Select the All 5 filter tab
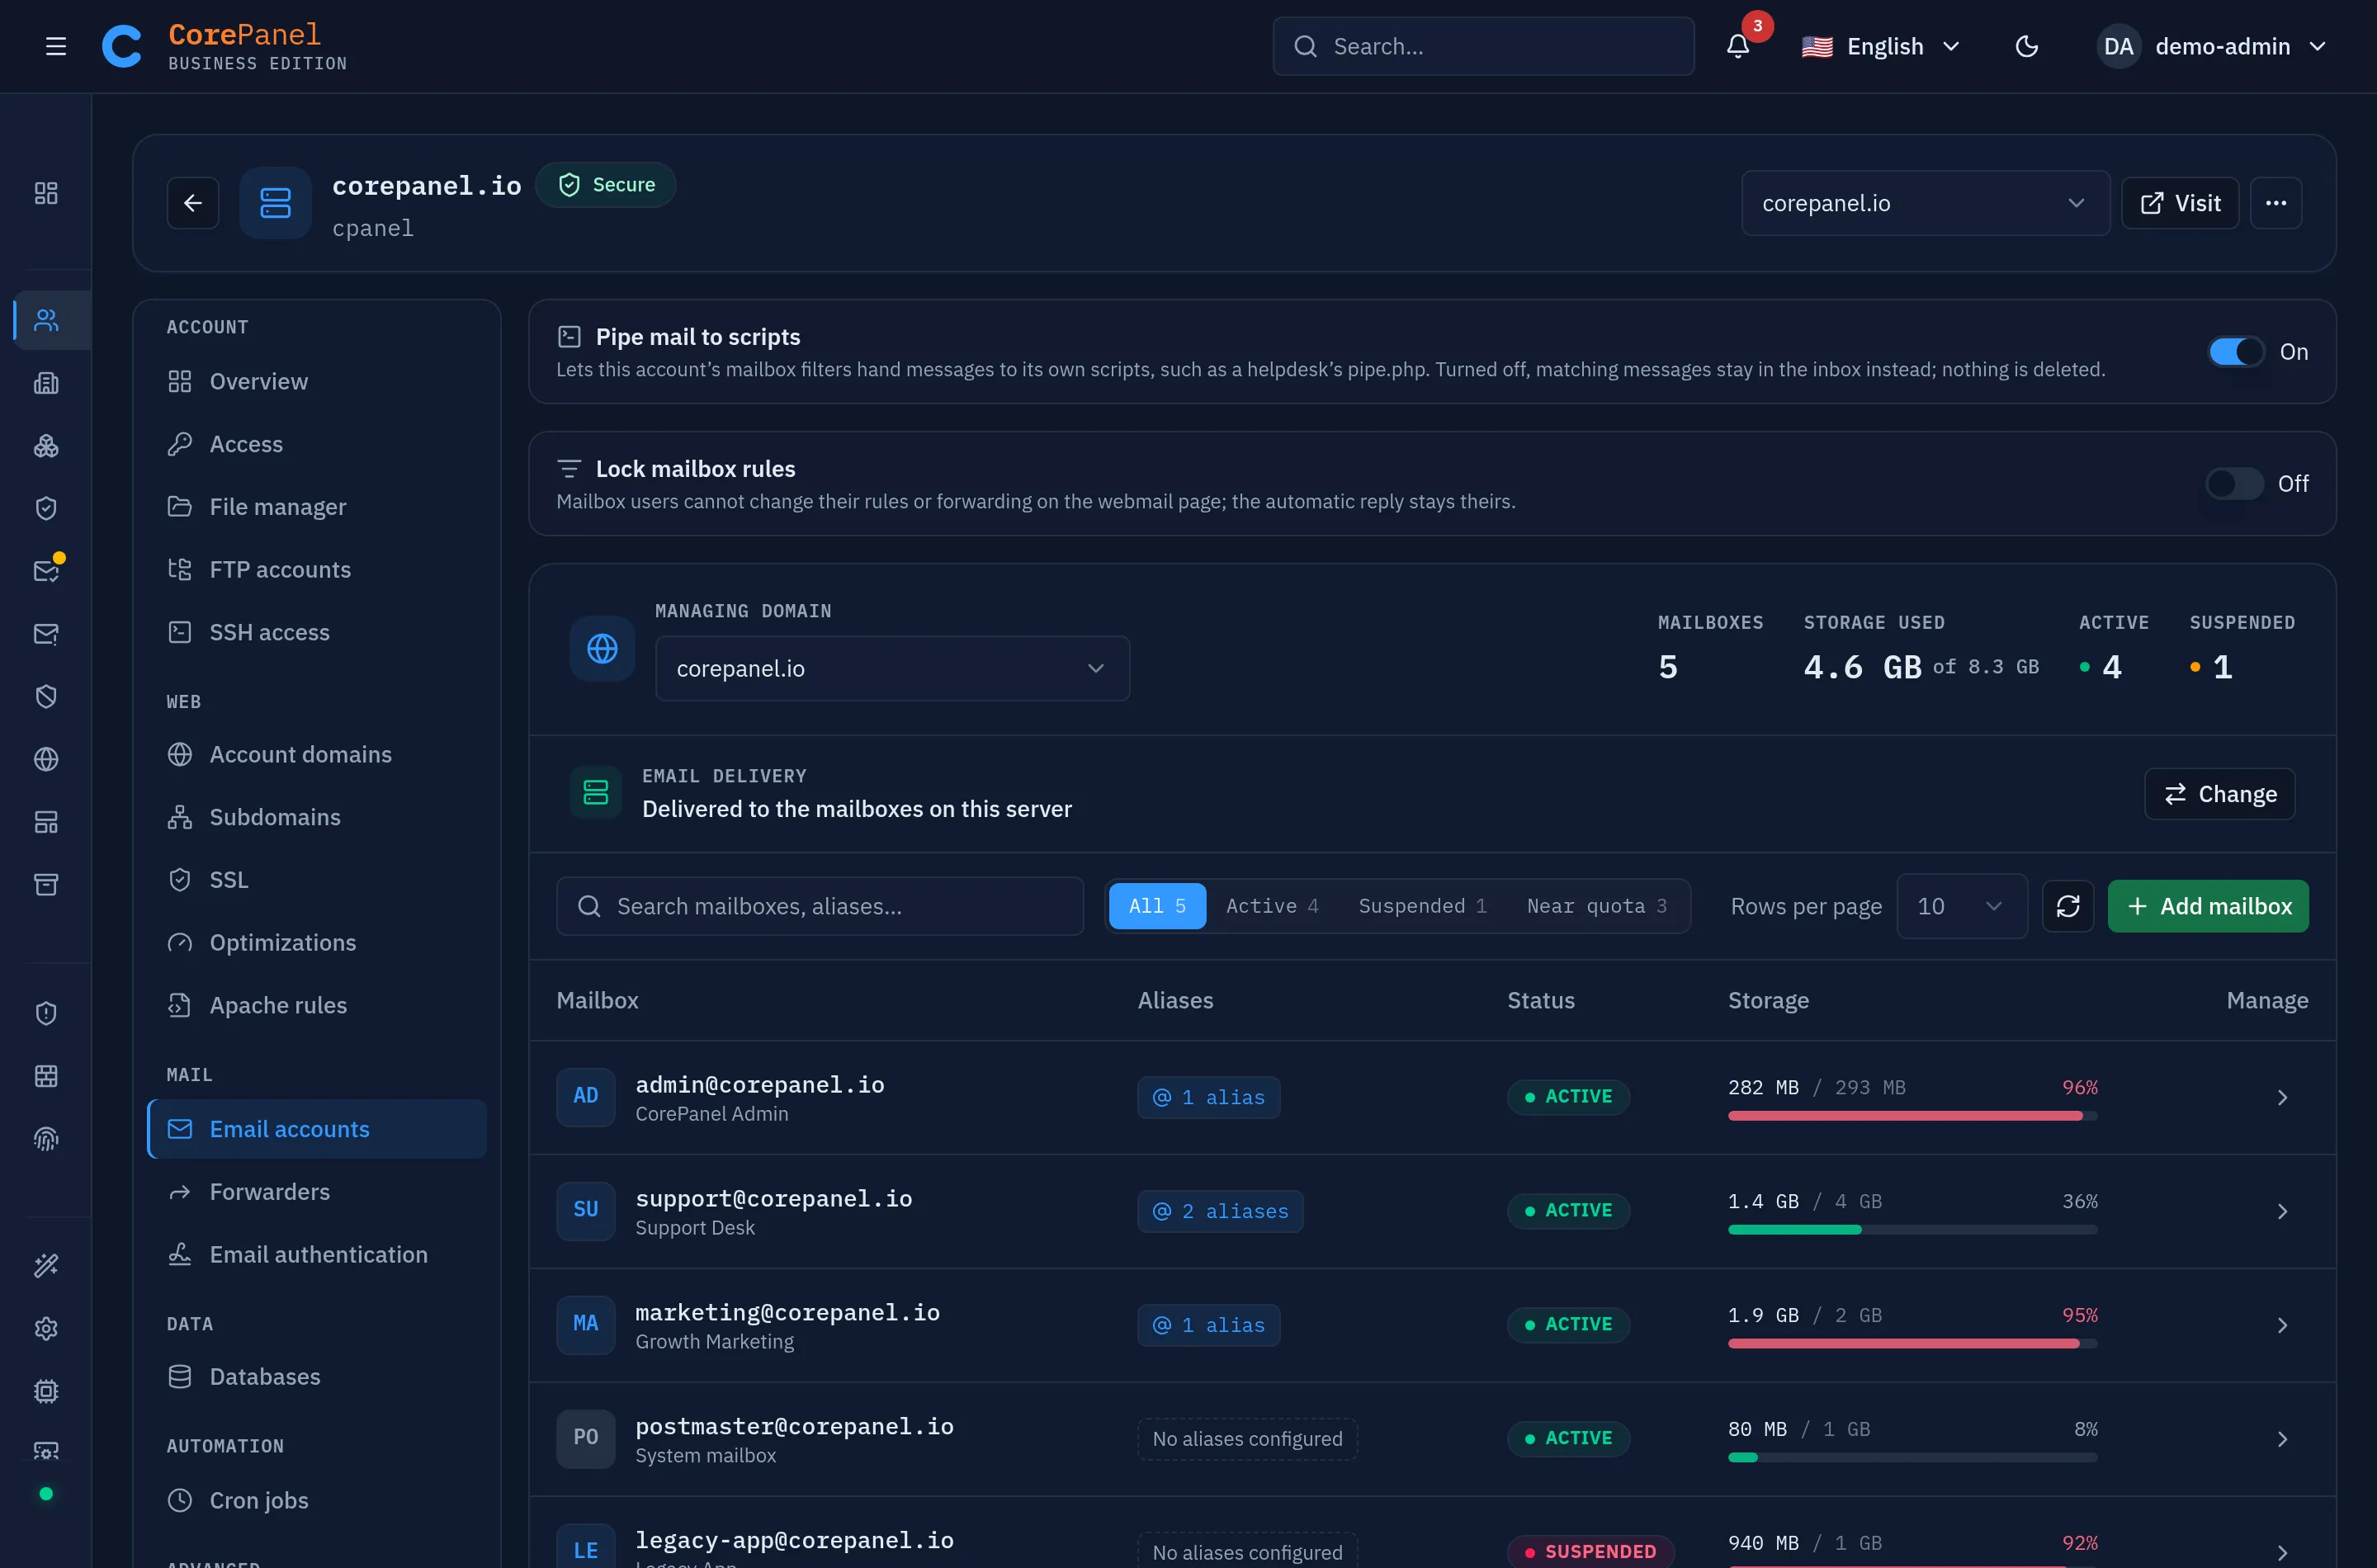Screen dimensions: 2377x1568 [x=1157, y=906]
